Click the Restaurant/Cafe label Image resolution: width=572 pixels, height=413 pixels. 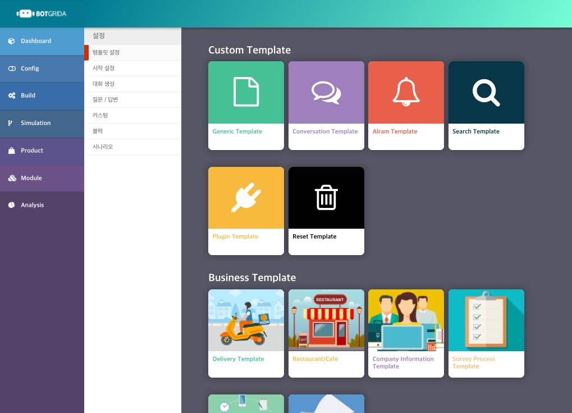pos(315,359)
